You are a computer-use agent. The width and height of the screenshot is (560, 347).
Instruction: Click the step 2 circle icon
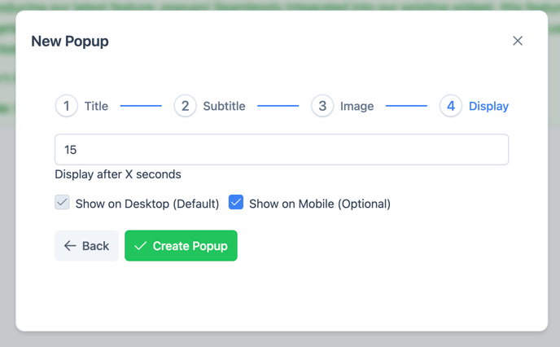[x=185, y=106]
